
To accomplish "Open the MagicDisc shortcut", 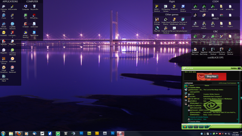I will [12, 42].
